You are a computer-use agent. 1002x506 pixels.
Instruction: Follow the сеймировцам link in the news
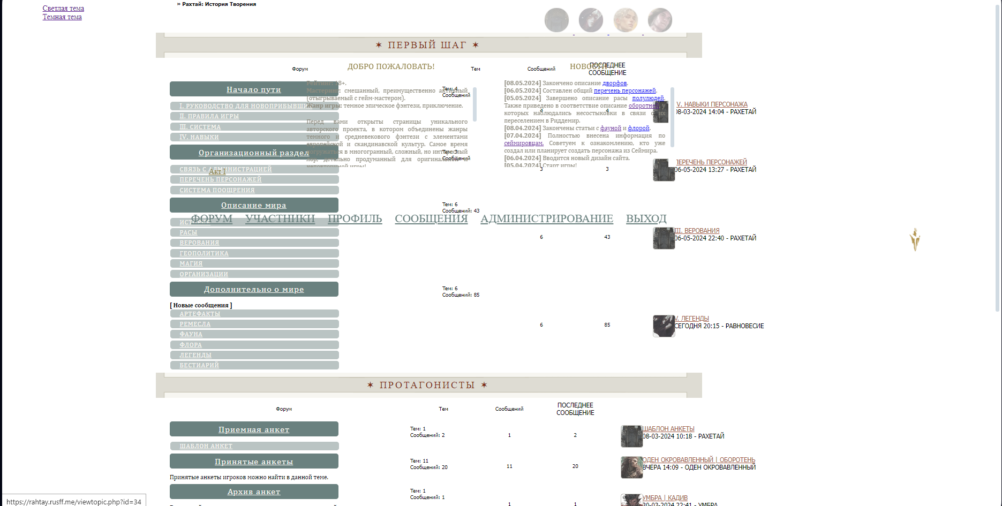(524, 143)
